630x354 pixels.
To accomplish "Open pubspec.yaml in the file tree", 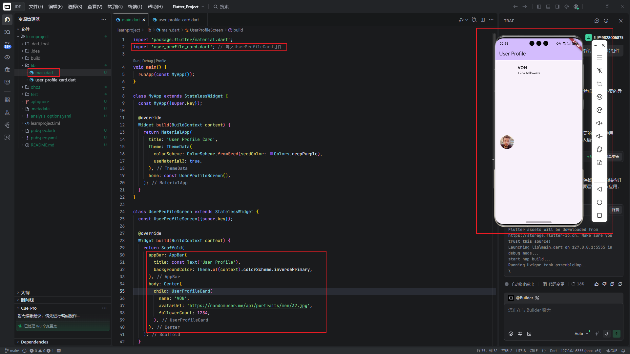I will [x=44, y=138].
